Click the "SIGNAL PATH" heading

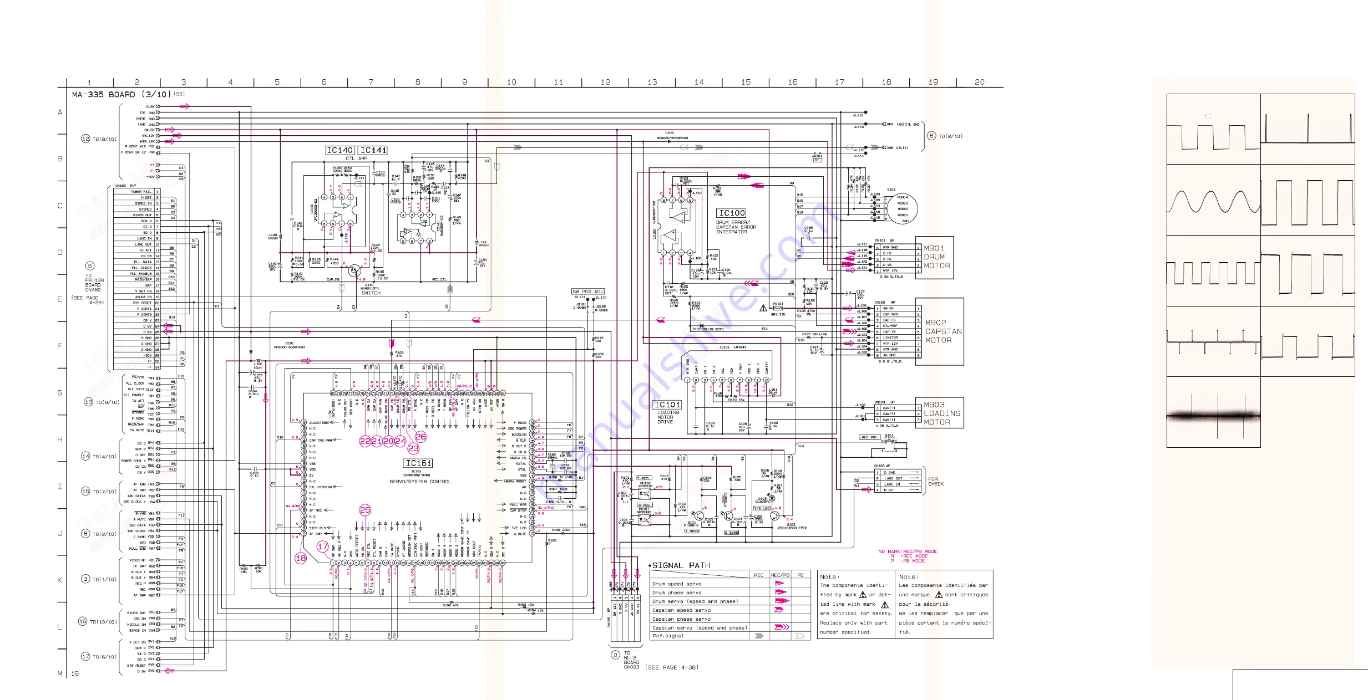pos(681,565)
